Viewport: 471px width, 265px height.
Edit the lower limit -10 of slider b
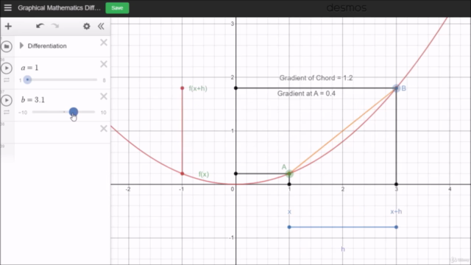click(23, 113)
